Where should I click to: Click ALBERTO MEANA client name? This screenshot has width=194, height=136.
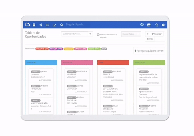tap(146, 112)
